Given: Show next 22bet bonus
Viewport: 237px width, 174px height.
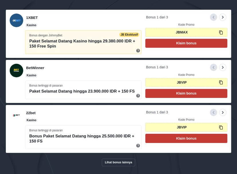Looking at the screenshot, I should pyautogui.click(x=223, y=112).
